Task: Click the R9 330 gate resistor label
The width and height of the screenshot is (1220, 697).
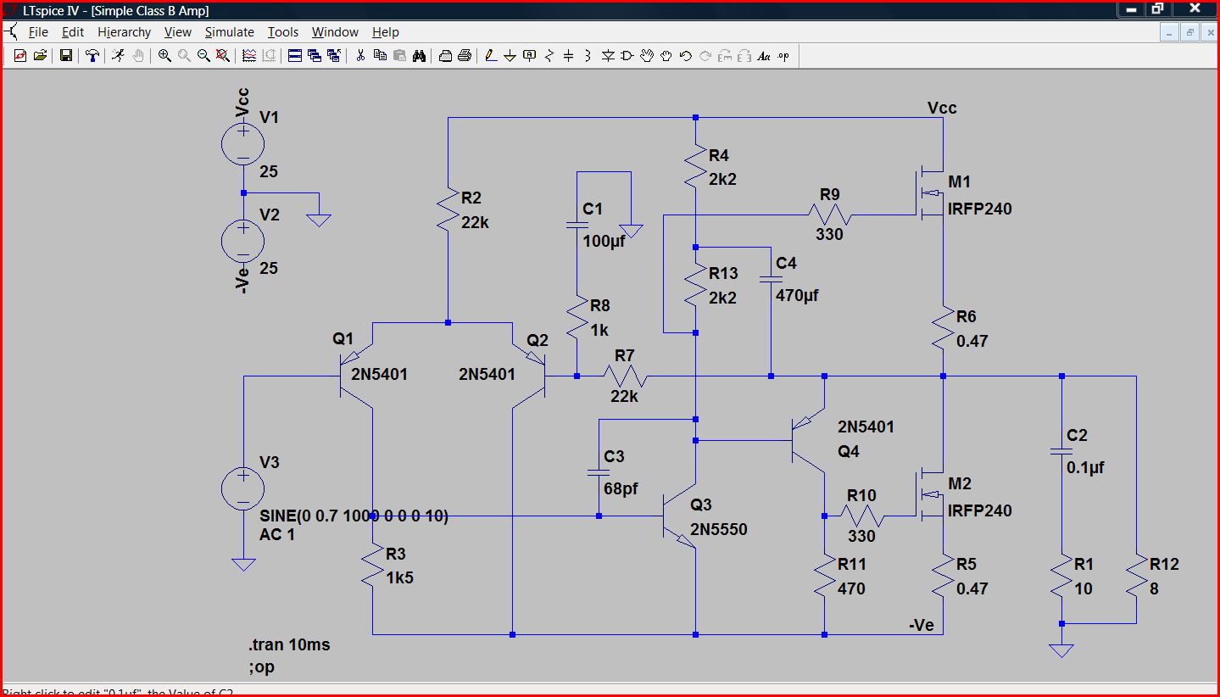Action: [x=829, y=194]
